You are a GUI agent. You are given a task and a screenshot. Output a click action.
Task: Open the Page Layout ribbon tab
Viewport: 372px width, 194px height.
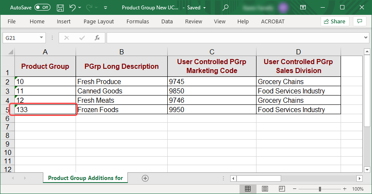[x=99, y=21]
